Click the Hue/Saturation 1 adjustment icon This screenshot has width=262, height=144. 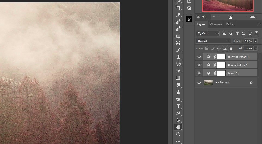click(x=208, y=57)
